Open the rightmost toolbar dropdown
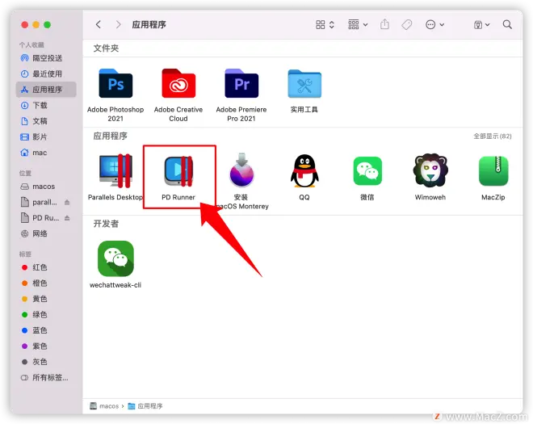Image resolution: width=533 pixels, height=424 pixels. (x=481, y=24)
